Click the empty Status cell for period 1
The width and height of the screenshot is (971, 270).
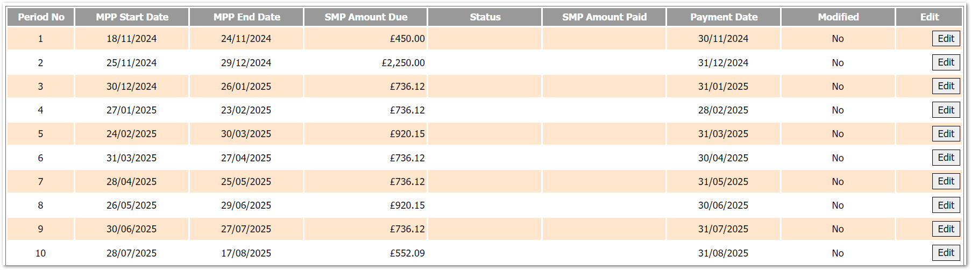[x=485, y=39]
